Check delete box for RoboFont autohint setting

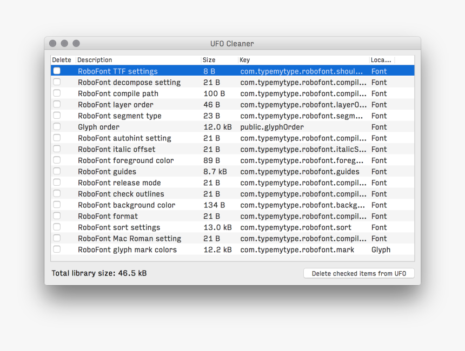click(x=57, y=138)
